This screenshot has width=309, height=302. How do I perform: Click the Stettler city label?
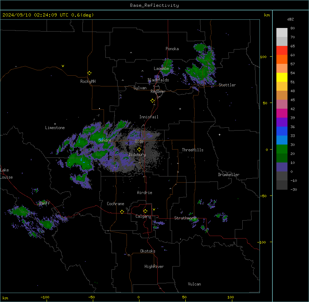click(227, 85)
